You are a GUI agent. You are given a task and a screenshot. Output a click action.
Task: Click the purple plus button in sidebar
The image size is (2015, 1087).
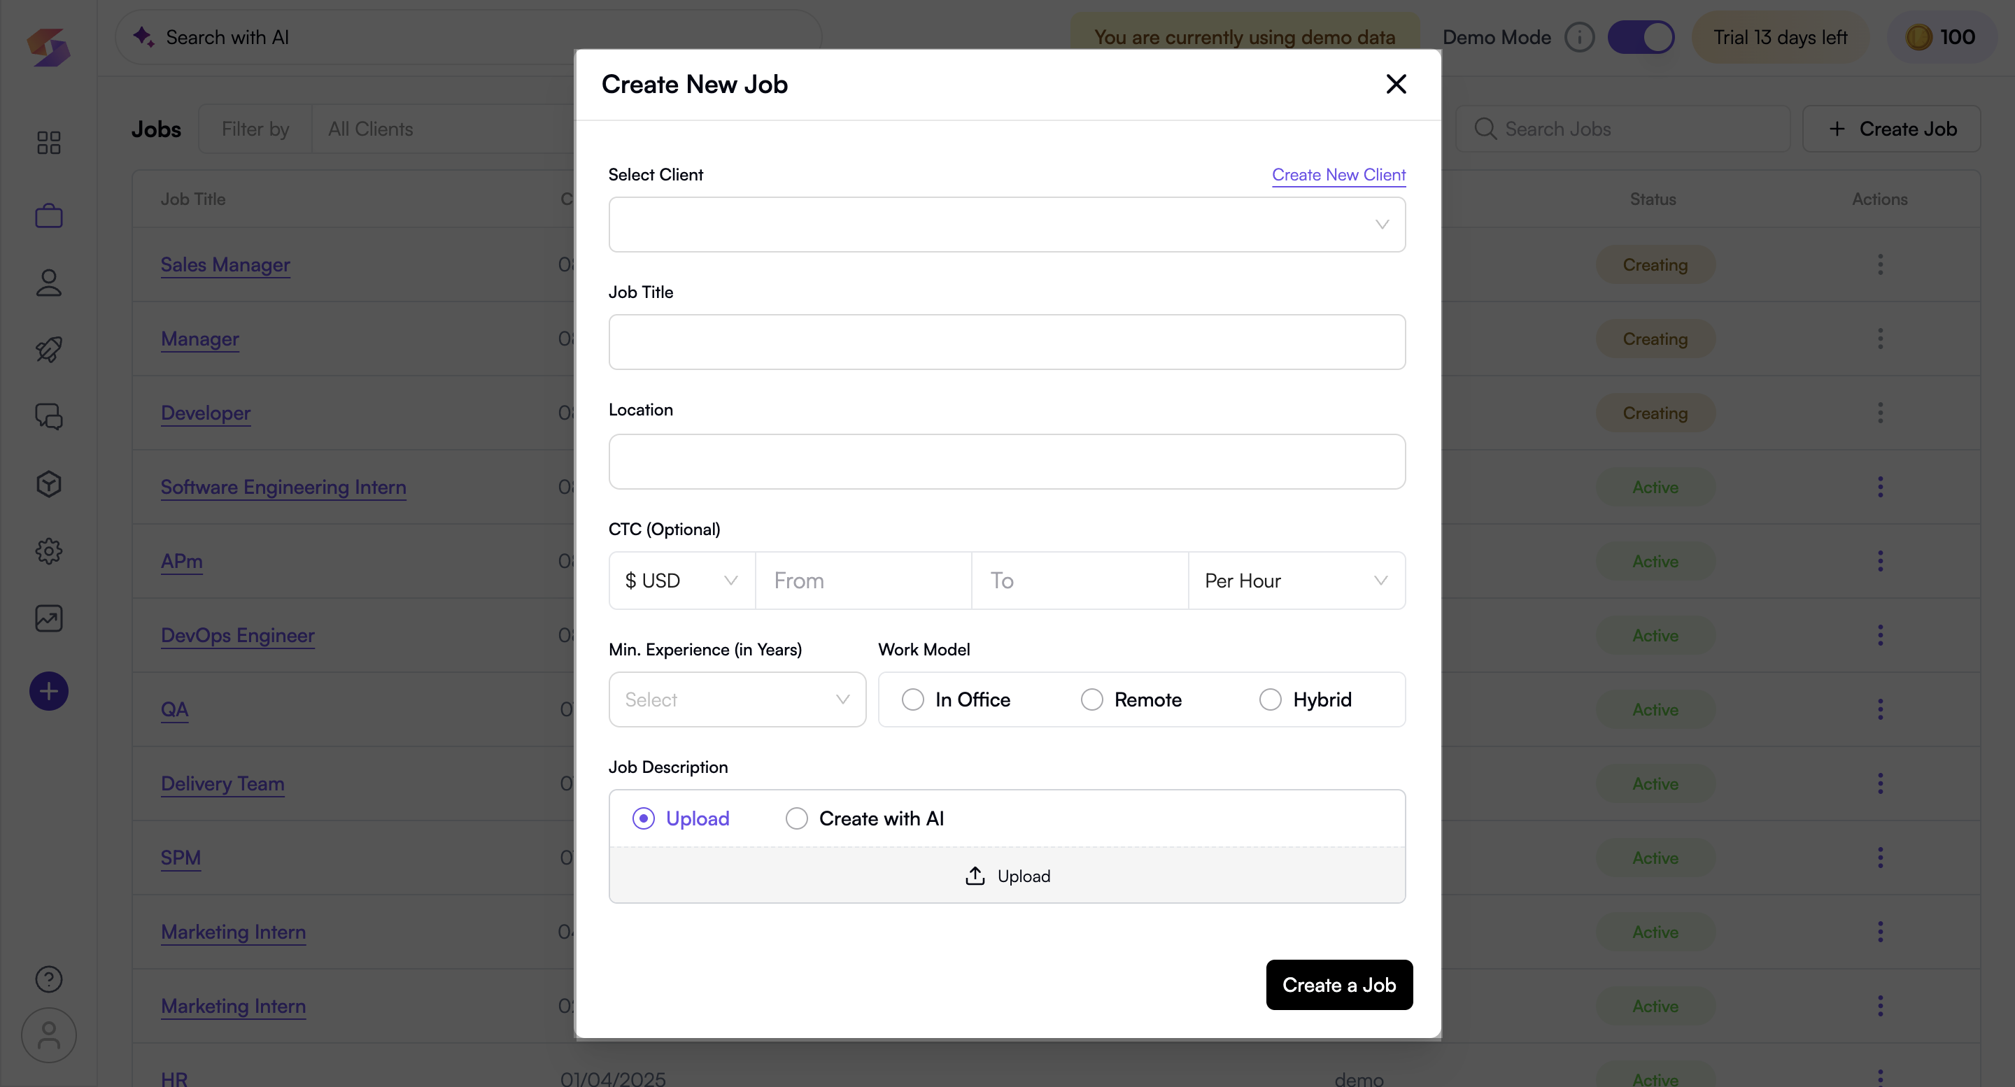tap(48, 690)
